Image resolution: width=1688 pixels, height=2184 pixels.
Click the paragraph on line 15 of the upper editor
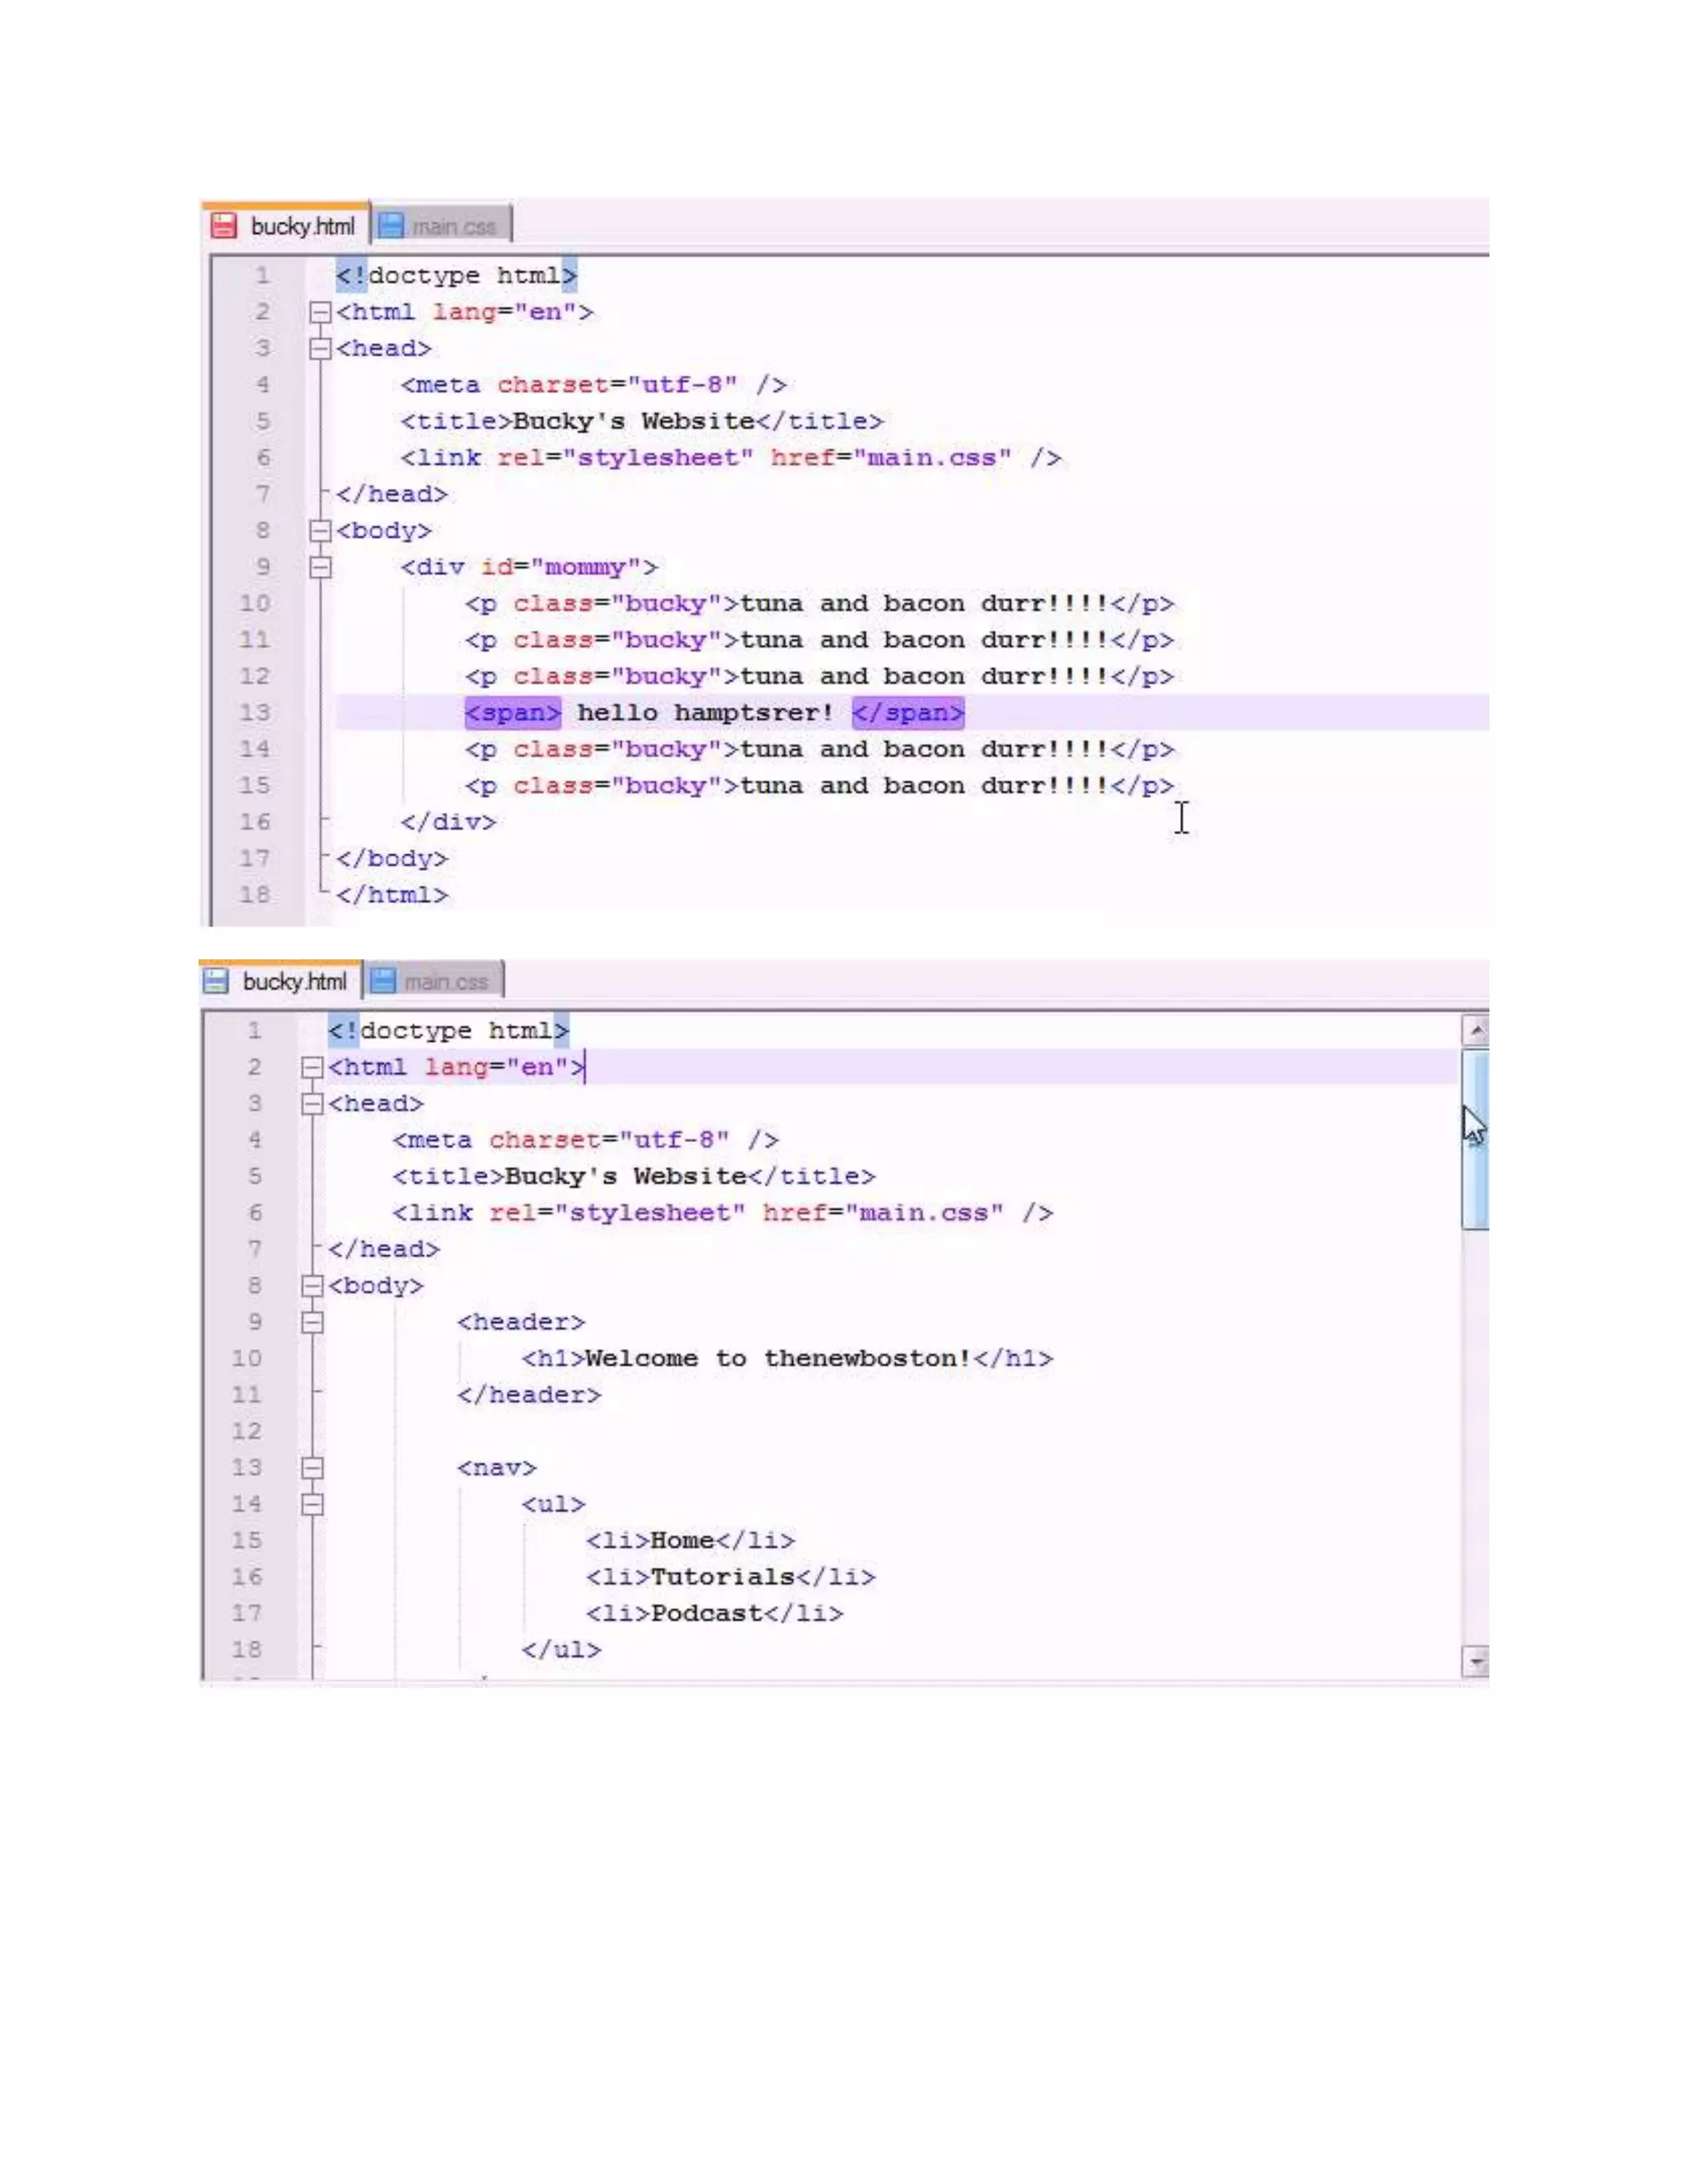point(819,786)
